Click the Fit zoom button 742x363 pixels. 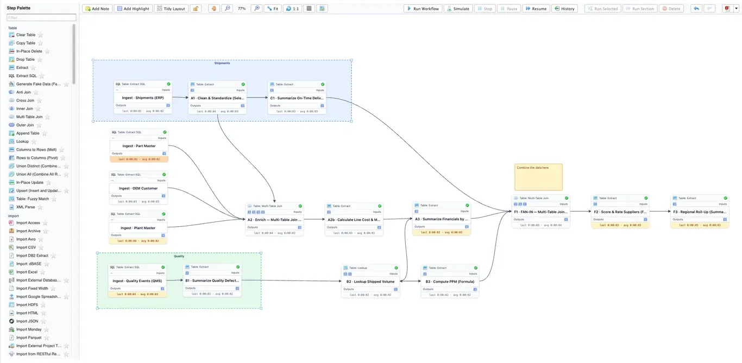(x=273, y=9)
